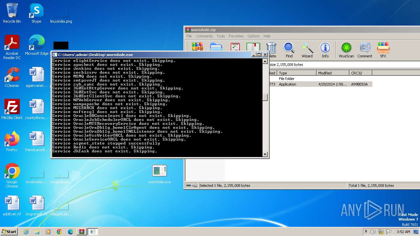Click the console scrollbar thumb
Image resolution: width=420 pixels, height=236 pixels.
265,97
